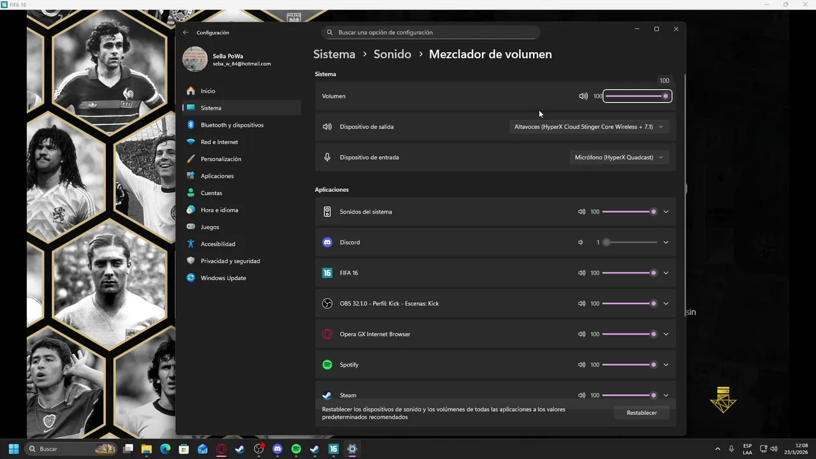Go back with the Configuración arrow
Viewport: 816px width, 459px height.
tap(186, 33)
